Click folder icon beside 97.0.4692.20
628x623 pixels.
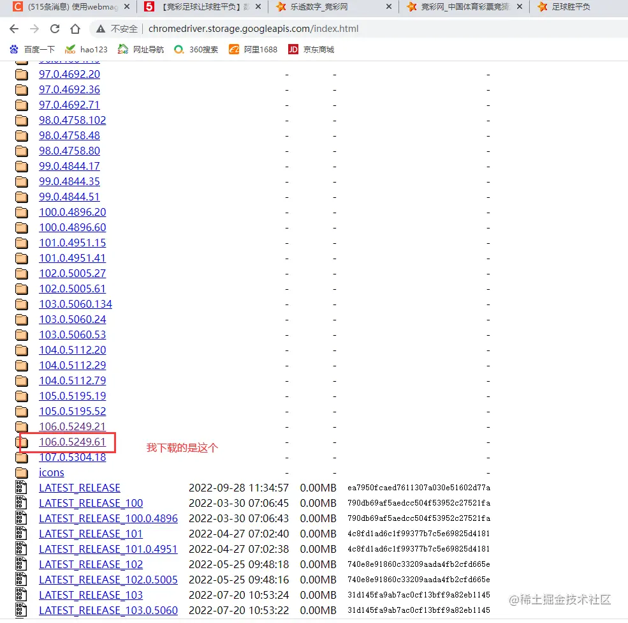(x=22, y=75)
